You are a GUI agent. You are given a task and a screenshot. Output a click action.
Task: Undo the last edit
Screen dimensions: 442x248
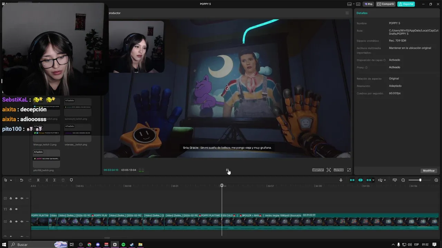[x=21, y=180]
